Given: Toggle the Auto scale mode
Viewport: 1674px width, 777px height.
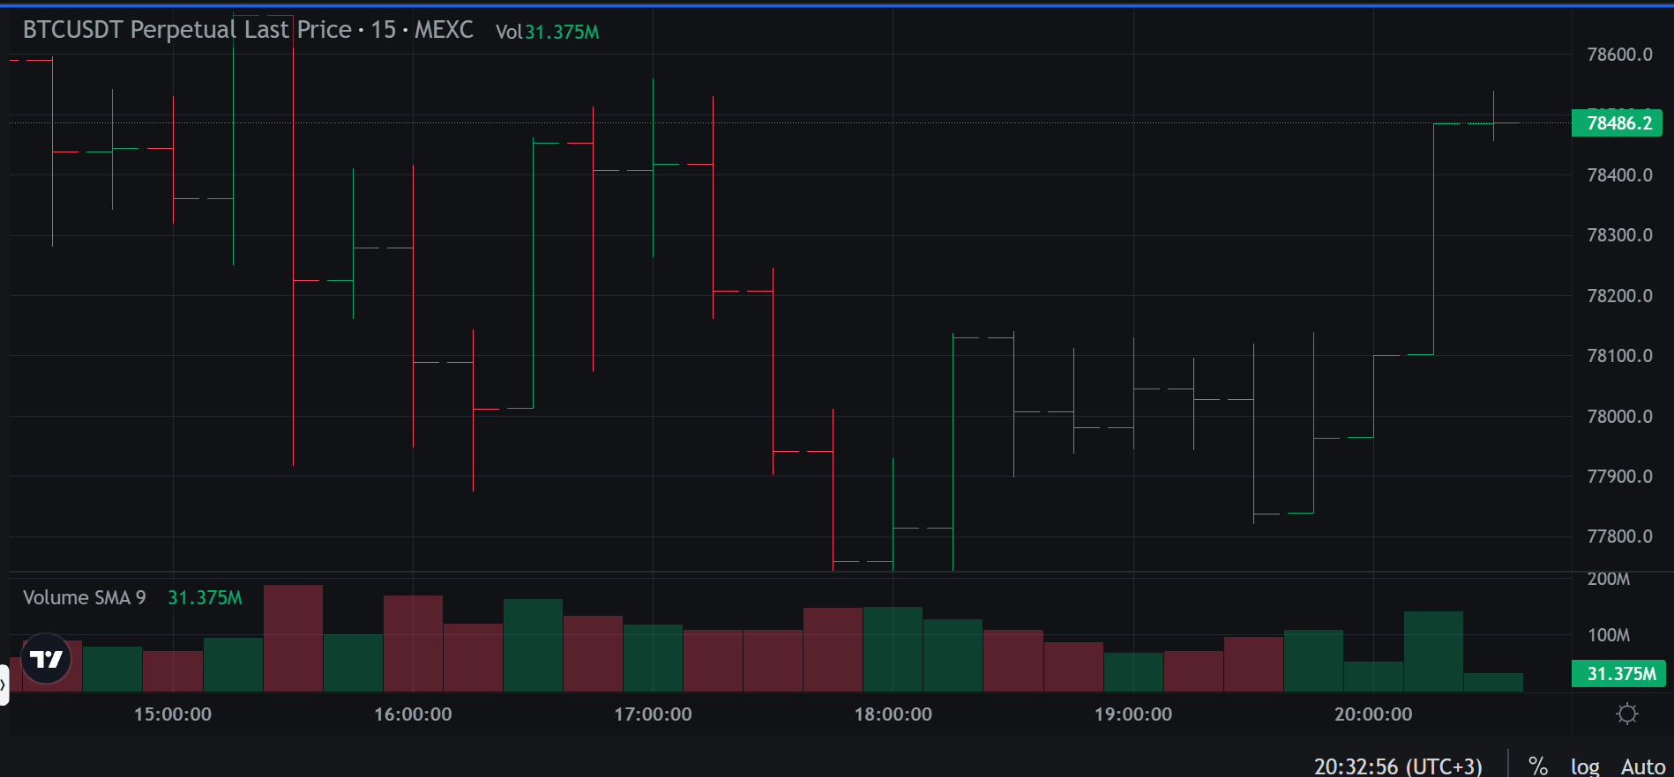Looking at the screenshot, I should (x=1643, y=766).
